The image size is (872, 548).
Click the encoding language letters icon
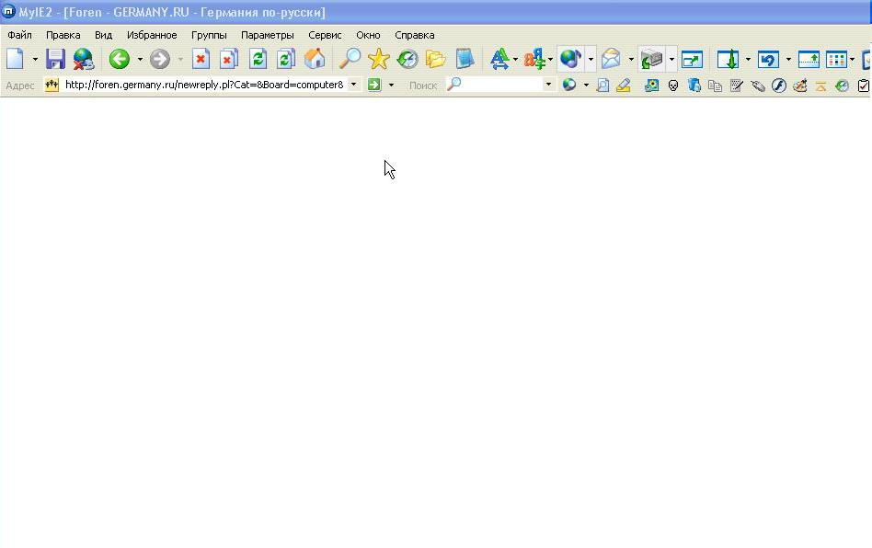534,59
